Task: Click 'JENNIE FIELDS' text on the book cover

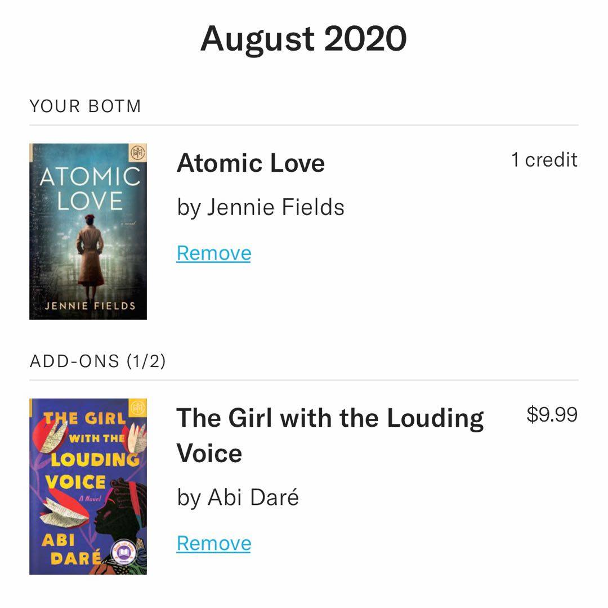Action: (x=90, y=306)
